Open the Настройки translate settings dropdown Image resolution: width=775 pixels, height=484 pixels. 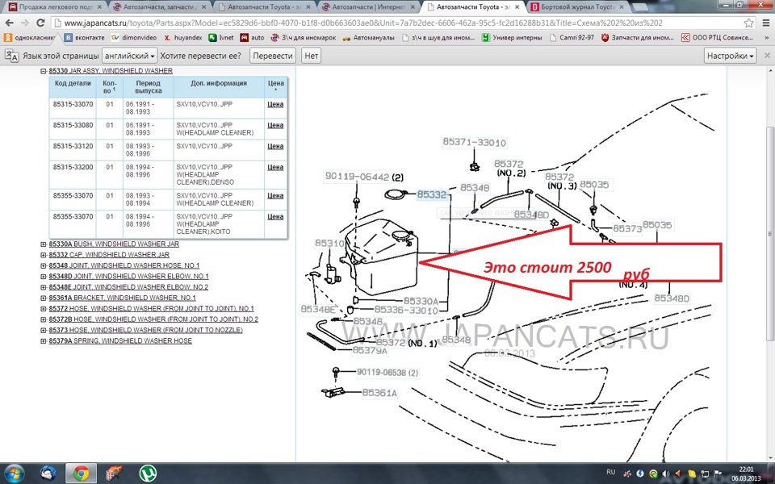(731, 56)
